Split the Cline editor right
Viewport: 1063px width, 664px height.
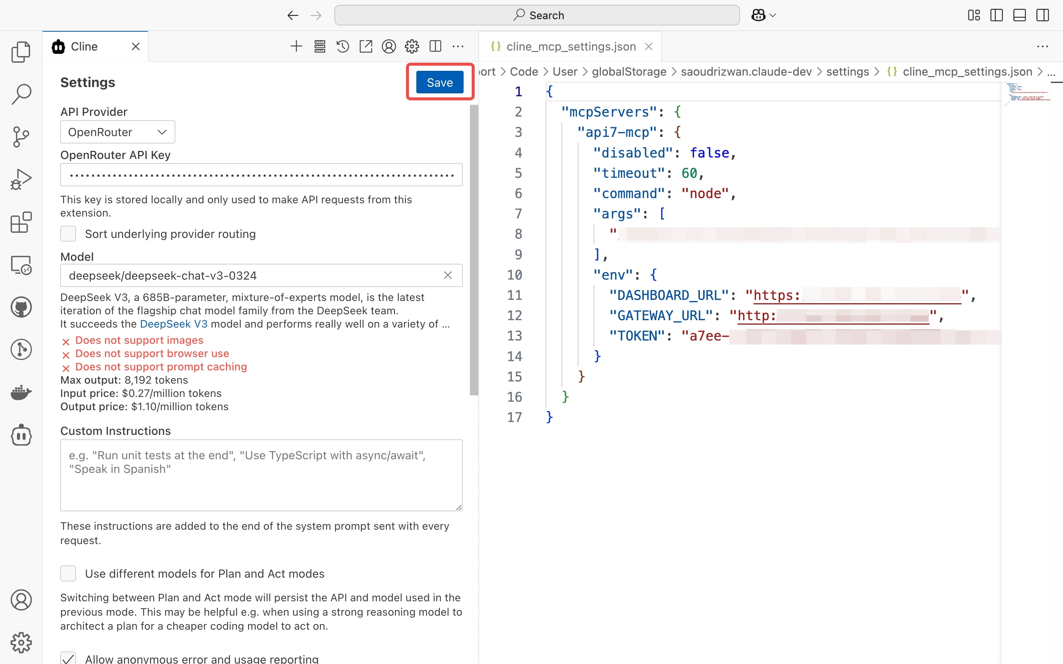(435, 46)
